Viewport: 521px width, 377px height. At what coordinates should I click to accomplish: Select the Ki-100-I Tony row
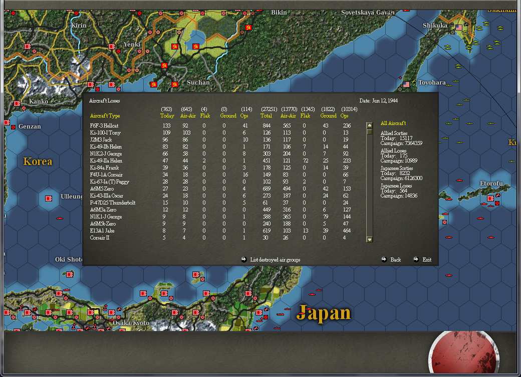tap(220, 132)
